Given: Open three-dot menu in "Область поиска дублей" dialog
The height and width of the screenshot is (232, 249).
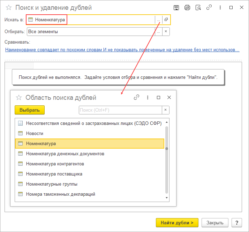Looking at the screenshot, I should pos(148,97).
